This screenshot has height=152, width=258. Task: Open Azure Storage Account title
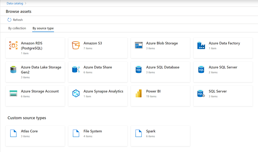(40, 91)
